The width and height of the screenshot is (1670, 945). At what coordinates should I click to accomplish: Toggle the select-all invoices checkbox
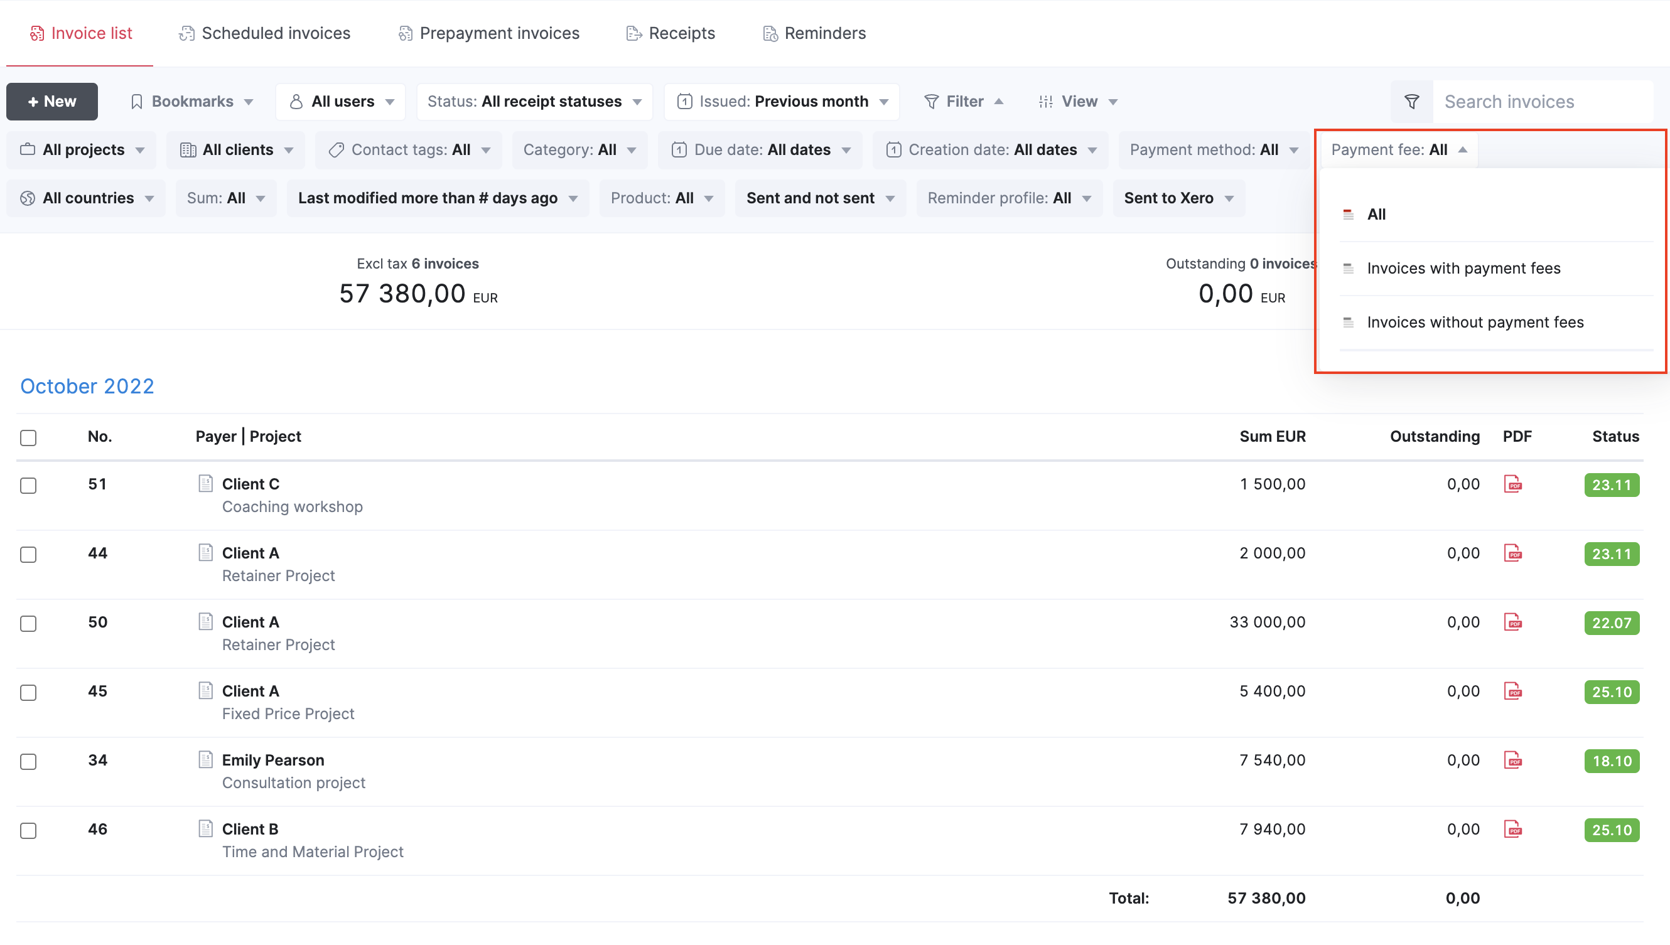click(28, 437)
